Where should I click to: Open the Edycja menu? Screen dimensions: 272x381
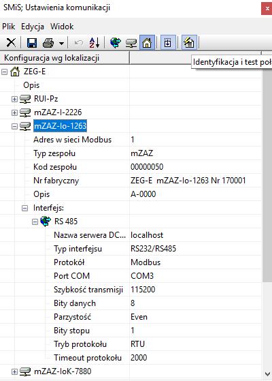33,27
